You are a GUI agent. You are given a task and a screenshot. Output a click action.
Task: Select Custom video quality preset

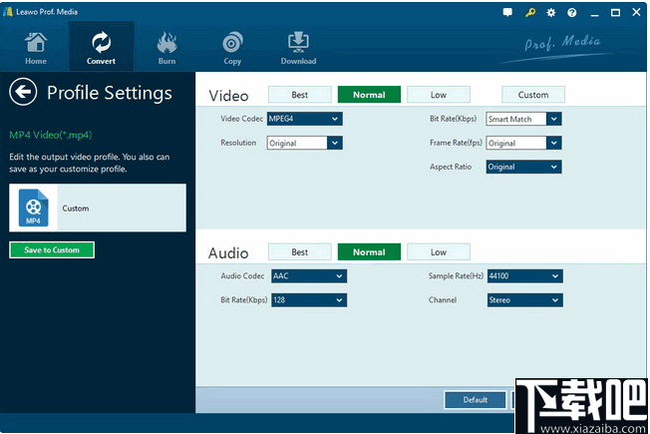coord(533,95)
